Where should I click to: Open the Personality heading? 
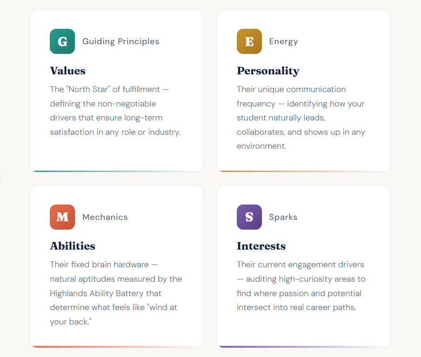(x=268, y=71)
